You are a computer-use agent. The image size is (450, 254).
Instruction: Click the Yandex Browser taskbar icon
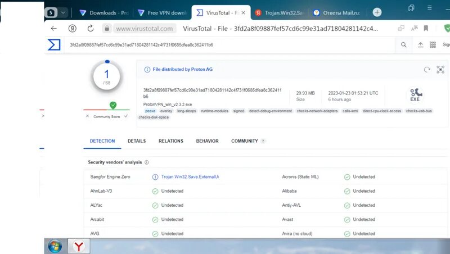tap(79, 246)
